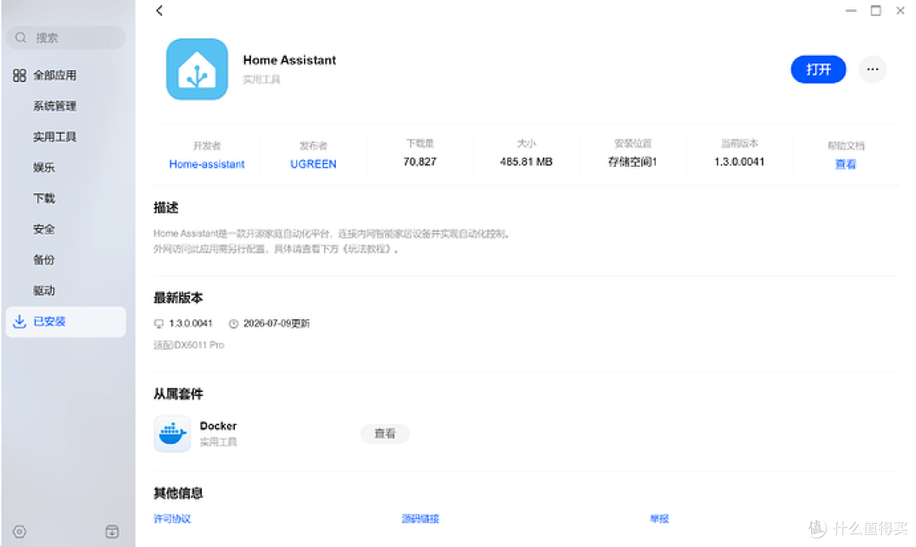Viewport: 916px width, 547px height.
Task: Open 娱乐 category
Action: click(x=44, y=168)
